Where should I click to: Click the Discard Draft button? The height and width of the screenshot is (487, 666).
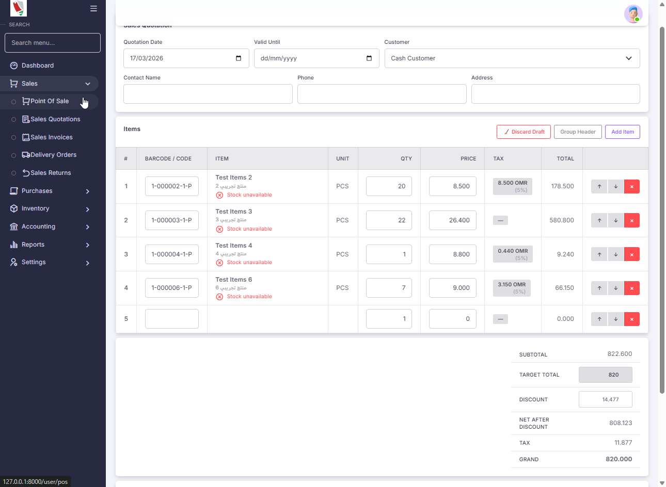(524, 132)
